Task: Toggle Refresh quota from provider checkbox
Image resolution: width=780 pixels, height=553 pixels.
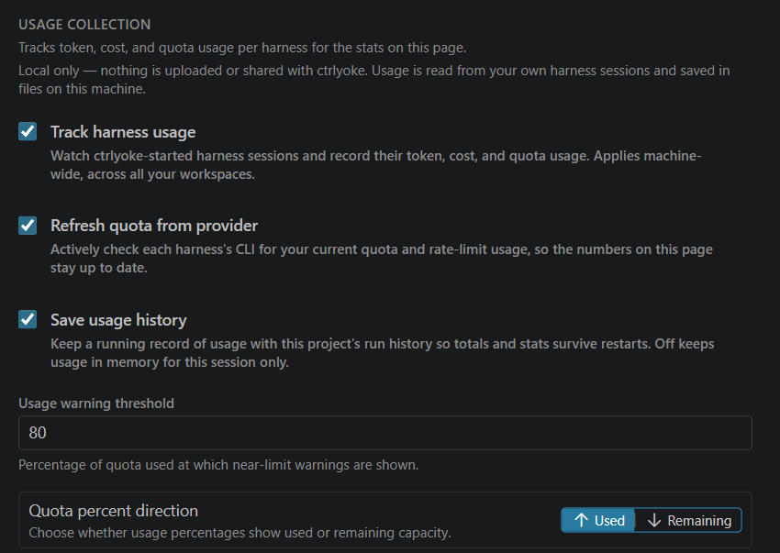Action: [28, 226]
